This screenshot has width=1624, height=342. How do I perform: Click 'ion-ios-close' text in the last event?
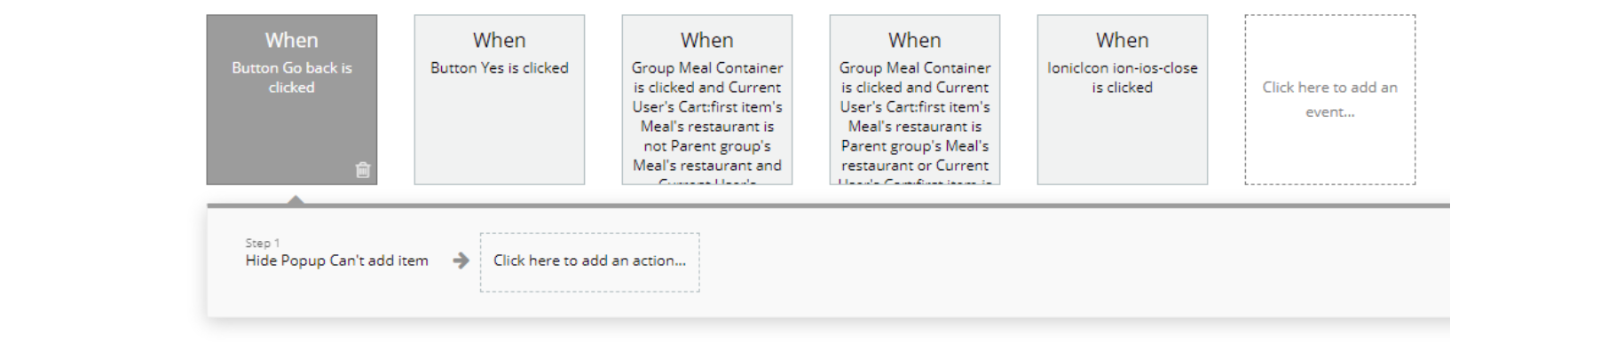click(x=1151, y=67)
